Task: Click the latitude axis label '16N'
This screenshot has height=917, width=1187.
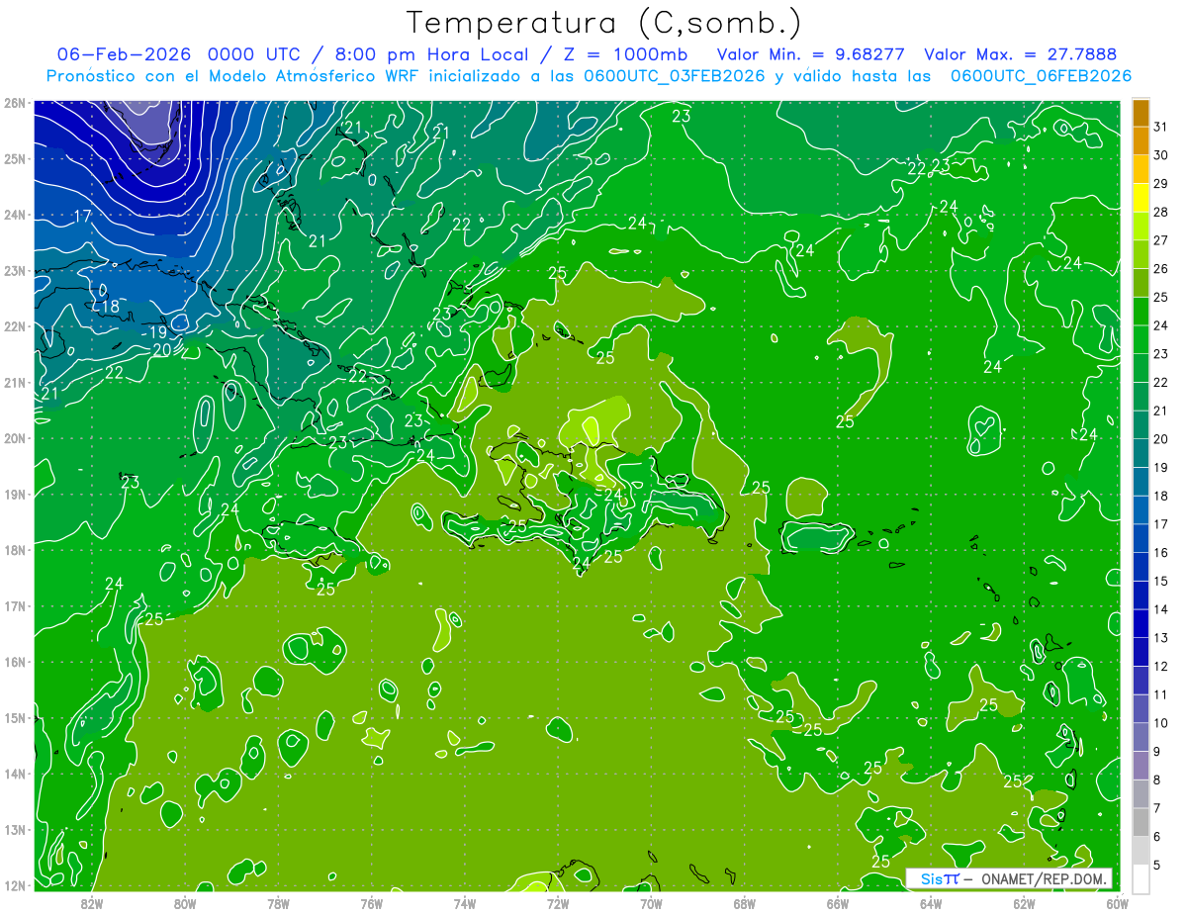Action: click(15, 662)
